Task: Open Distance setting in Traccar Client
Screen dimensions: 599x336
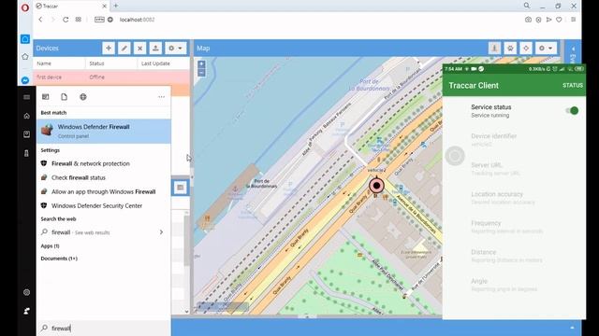Action: click(x=514, y=256)
